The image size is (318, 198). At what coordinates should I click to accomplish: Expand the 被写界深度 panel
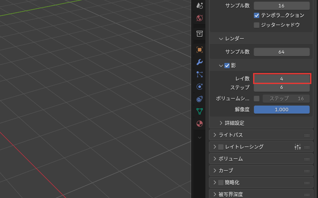pyautogui.click(x=215, y=194)
